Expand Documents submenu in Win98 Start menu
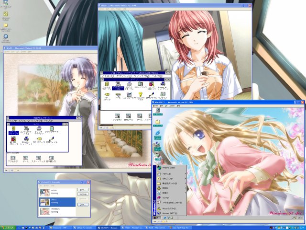This screenshot has width=306, height=230. (171, 184)
